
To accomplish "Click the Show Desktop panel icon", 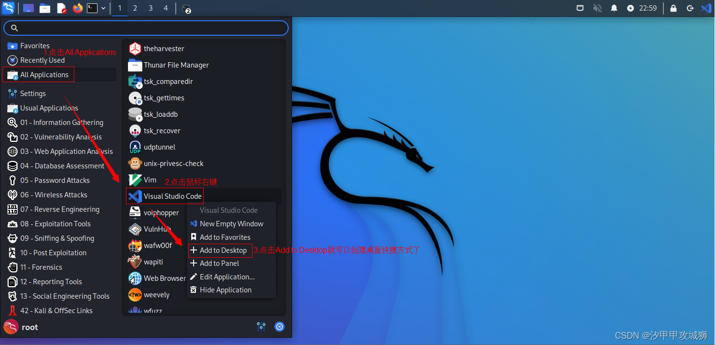I will tap(28, 8).
